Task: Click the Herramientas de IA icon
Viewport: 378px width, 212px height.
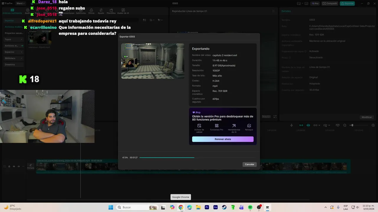Action: point(234,126)
